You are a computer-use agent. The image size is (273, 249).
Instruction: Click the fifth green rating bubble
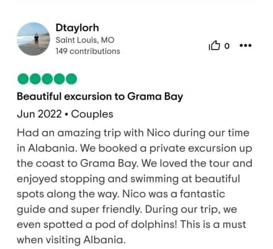71,79
